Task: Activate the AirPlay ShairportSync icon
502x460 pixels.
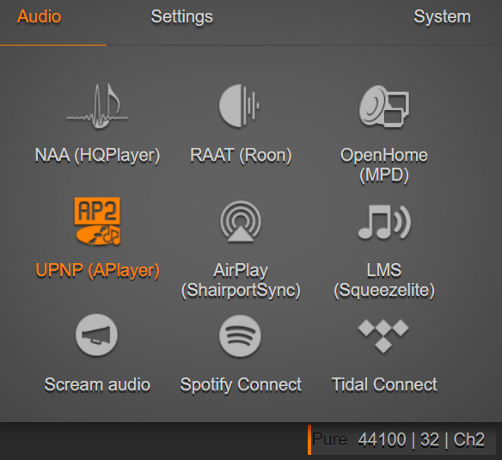Action: [241, 221]
